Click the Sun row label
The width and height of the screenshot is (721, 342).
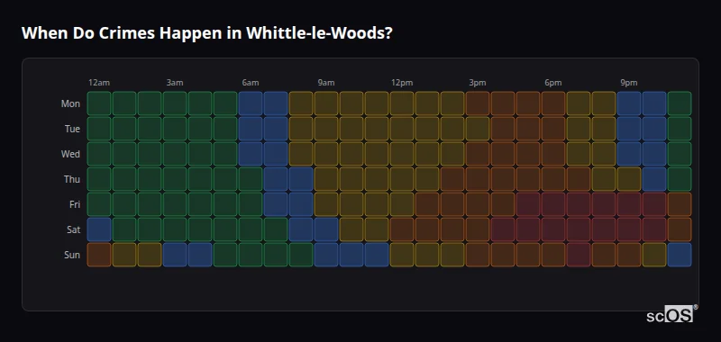72,255
